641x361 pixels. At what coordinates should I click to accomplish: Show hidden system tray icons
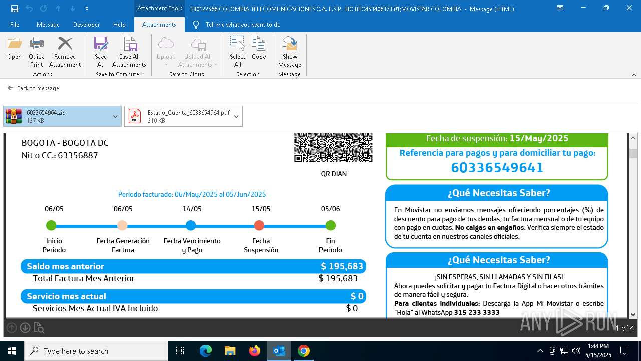[540, 351]
